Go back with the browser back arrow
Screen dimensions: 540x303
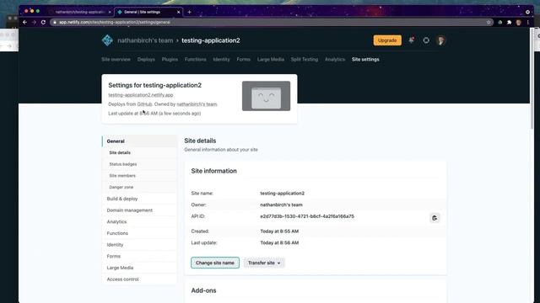point(24,22)
